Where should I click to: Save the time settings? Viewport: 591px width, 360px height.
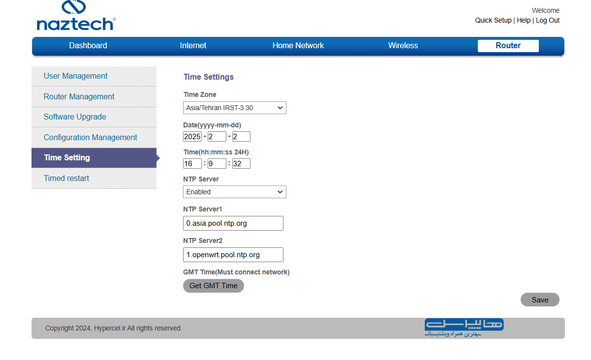click(539, 300)
